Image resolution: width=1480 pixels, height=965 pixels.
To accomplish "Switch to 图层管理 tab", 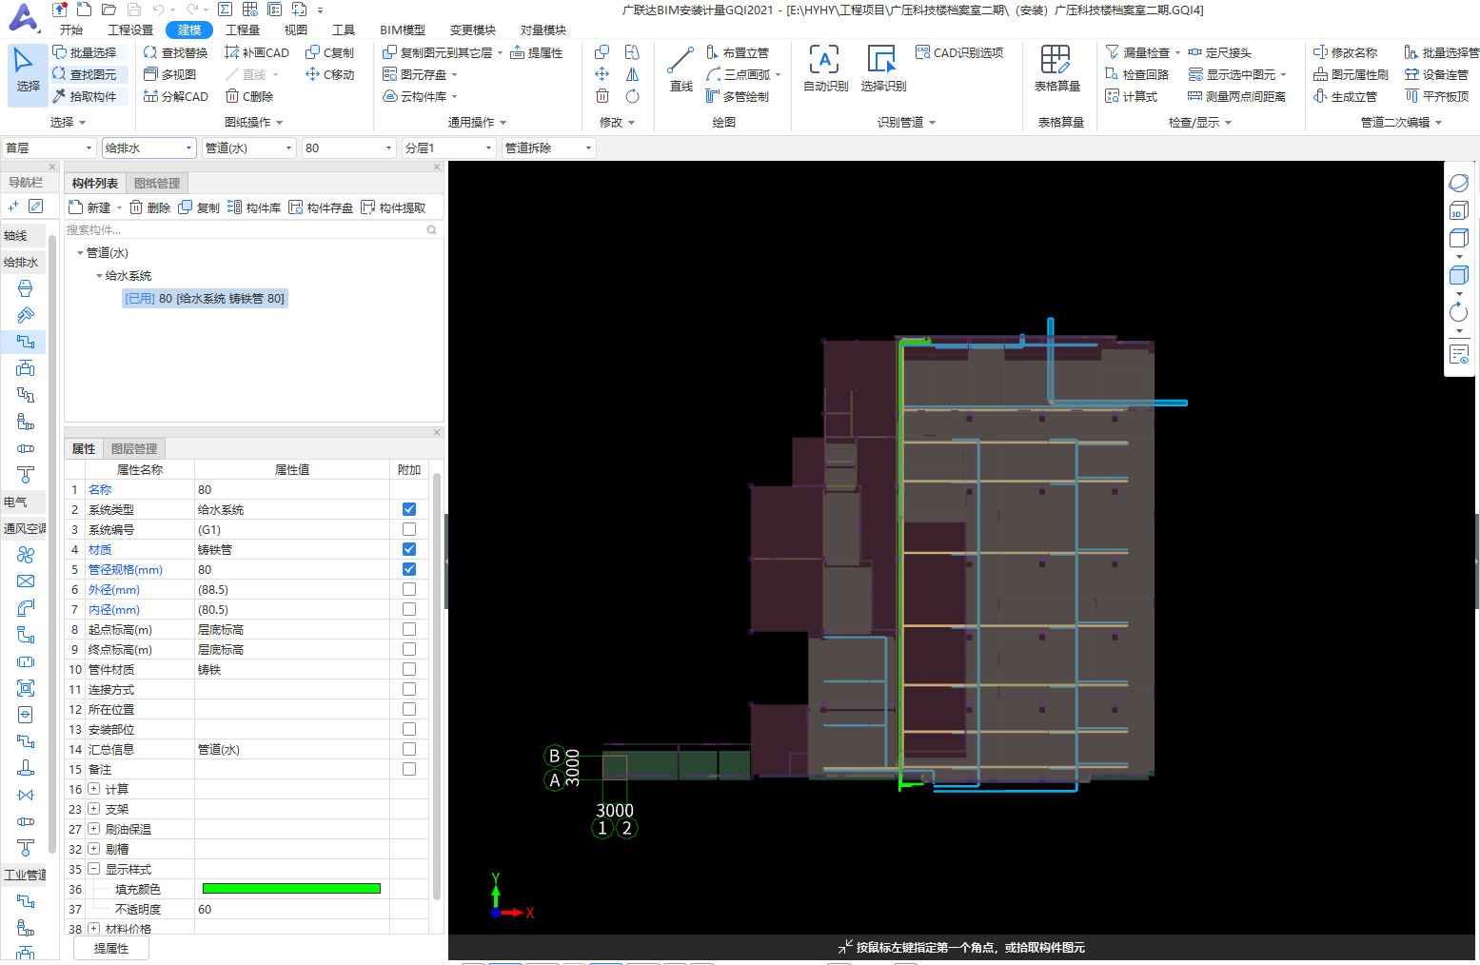I will pos(134,448).
